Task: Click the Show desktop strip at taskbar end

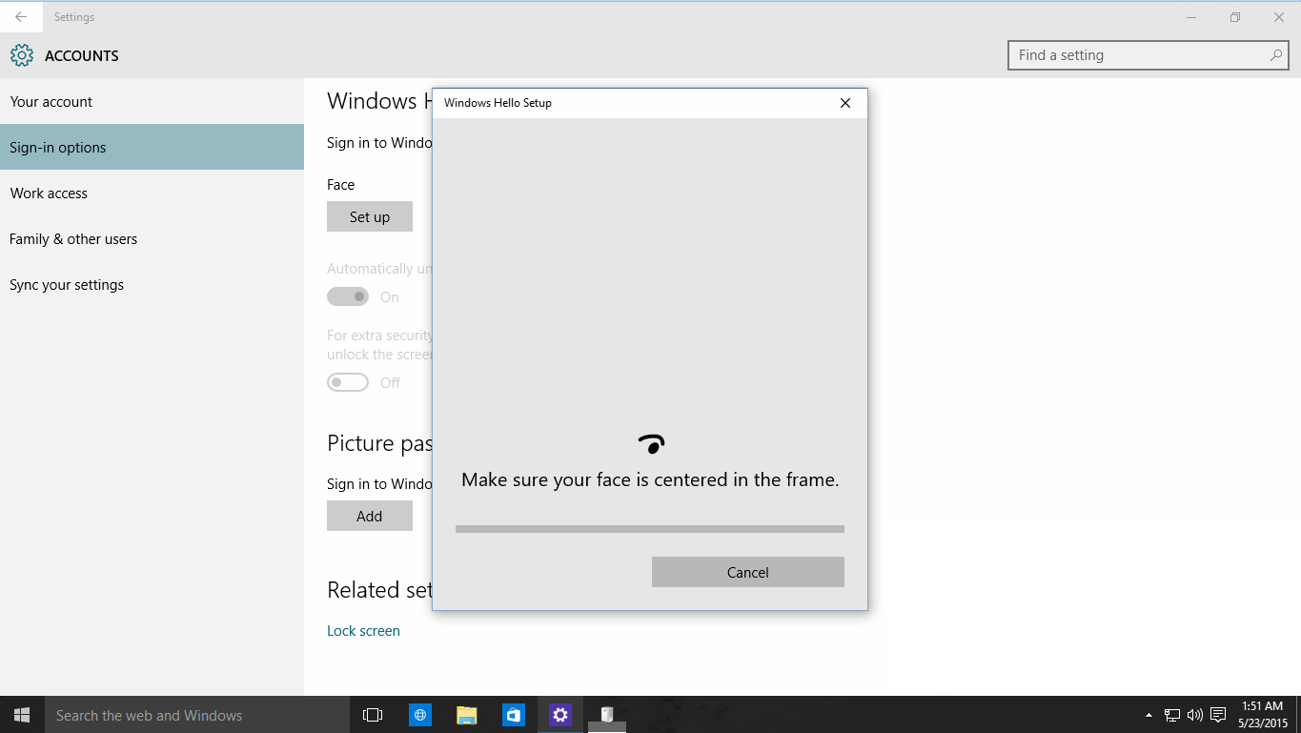Action: pos(1298,715)
